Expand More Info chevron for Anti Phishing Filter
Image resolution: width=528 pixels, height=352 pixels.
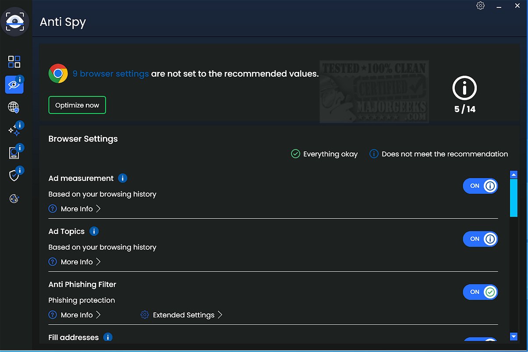coord(98,315)
